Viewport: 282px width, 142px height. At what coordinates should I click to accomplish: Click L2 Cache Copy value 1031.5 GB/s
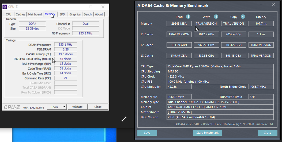tap(234, 45)
